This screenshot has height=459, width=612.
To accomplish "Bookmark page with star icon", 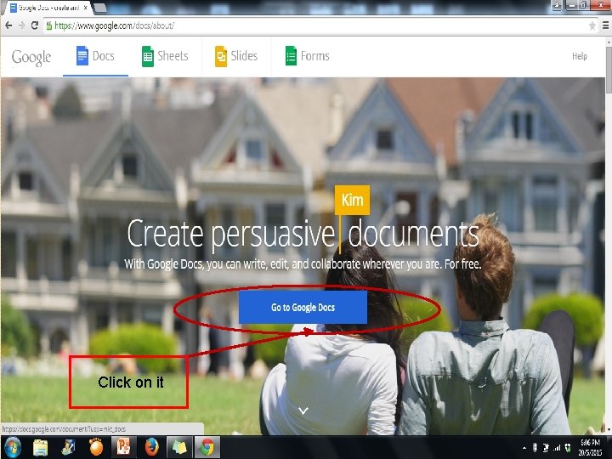I will pyautogui.click(x=592, y=25).
